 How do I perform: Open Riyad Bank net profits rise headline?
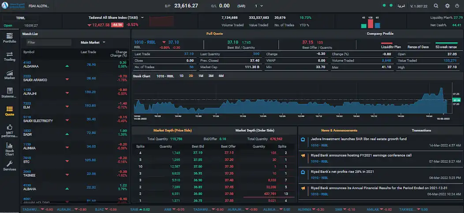(x=342, y=171)
